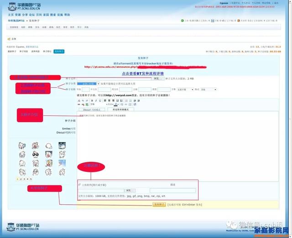Screen dimensions: 292x238
Task: Click the orange share ratio icon
Action: 238,21
